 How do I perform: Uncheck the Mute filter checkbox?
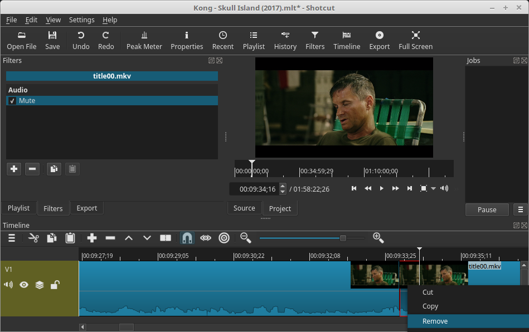(12, 101)
